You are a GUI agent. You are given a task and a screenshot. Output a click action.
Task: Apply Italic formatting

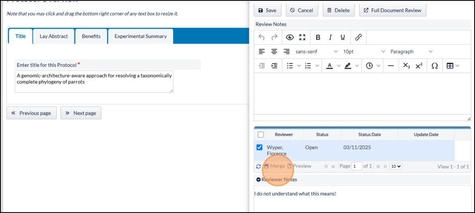[x=330, y=37]
